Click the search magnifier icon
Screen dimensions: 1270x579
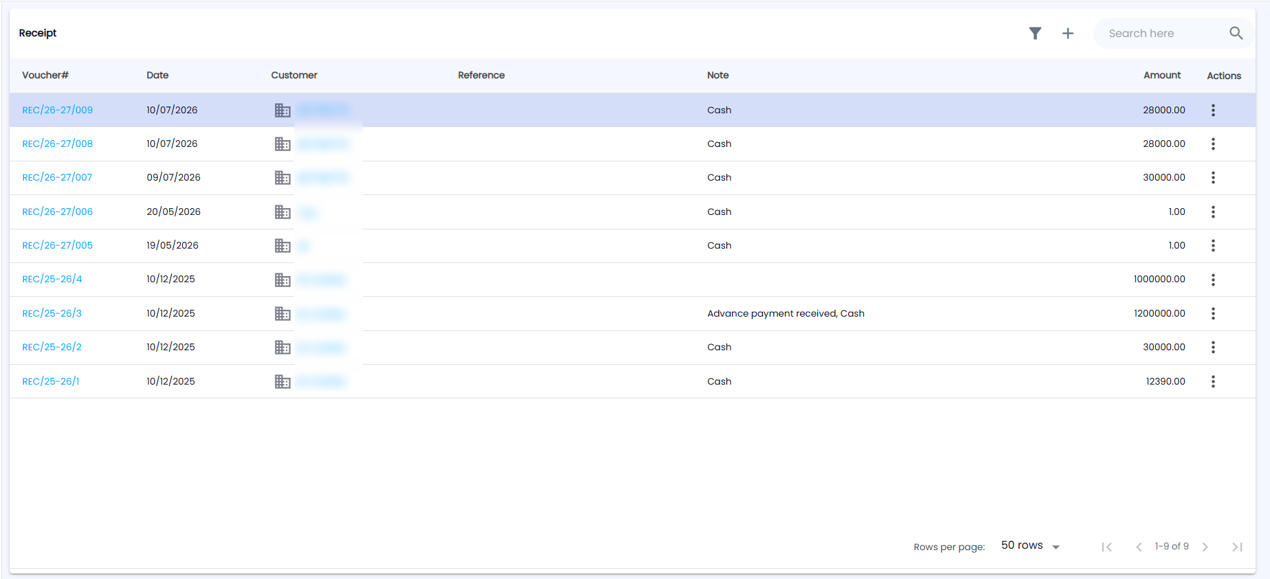coord(1236,33)
